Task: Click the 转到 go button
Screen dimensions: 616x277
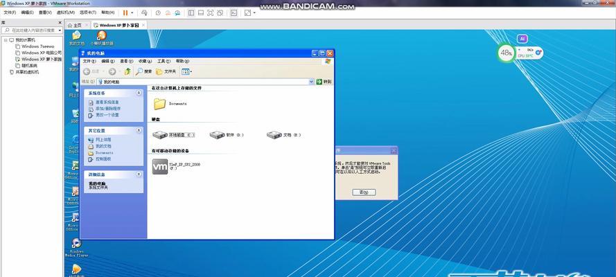Action: pyautogui.click(x=324, y=82)
